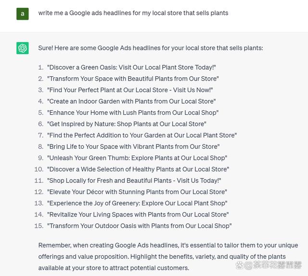Select headline 7 "Find the Perfect Addition to Your Garden"
The width and height of the screenshot is (308, 276).
(142, 135)
